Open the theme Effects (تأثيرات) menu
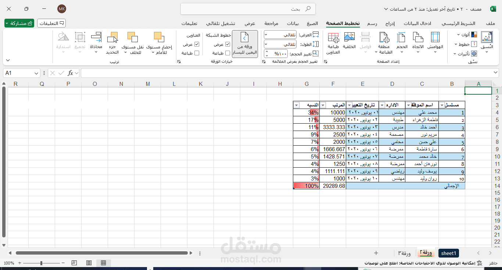The height and width of the screenshot is (270, 502). [466, 54]
